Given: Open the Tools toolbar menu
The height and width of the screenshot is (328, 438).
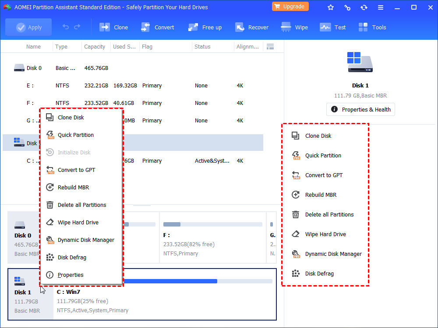Looking at the screenshot, I should pos(372,27).
